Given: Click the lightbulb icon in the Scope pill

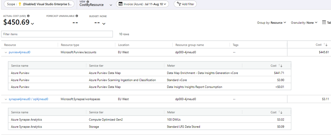Looking at the screenshot, I should pyautogui.click(x=20, y=4).
